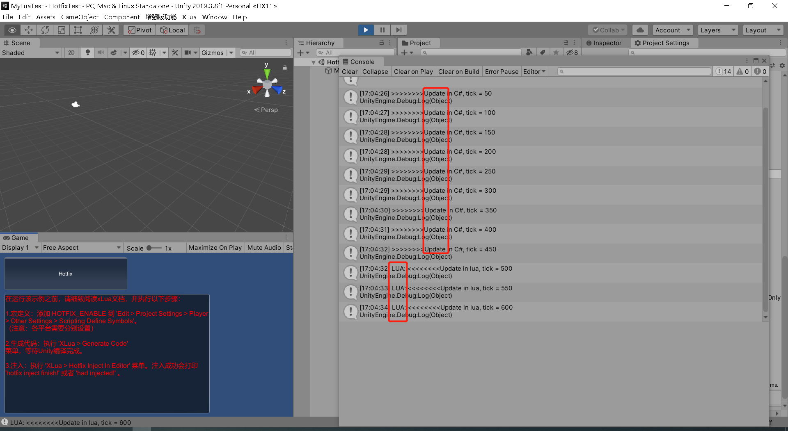Open Scene component editor tools icon
The image size is (788, 431).
175,52
